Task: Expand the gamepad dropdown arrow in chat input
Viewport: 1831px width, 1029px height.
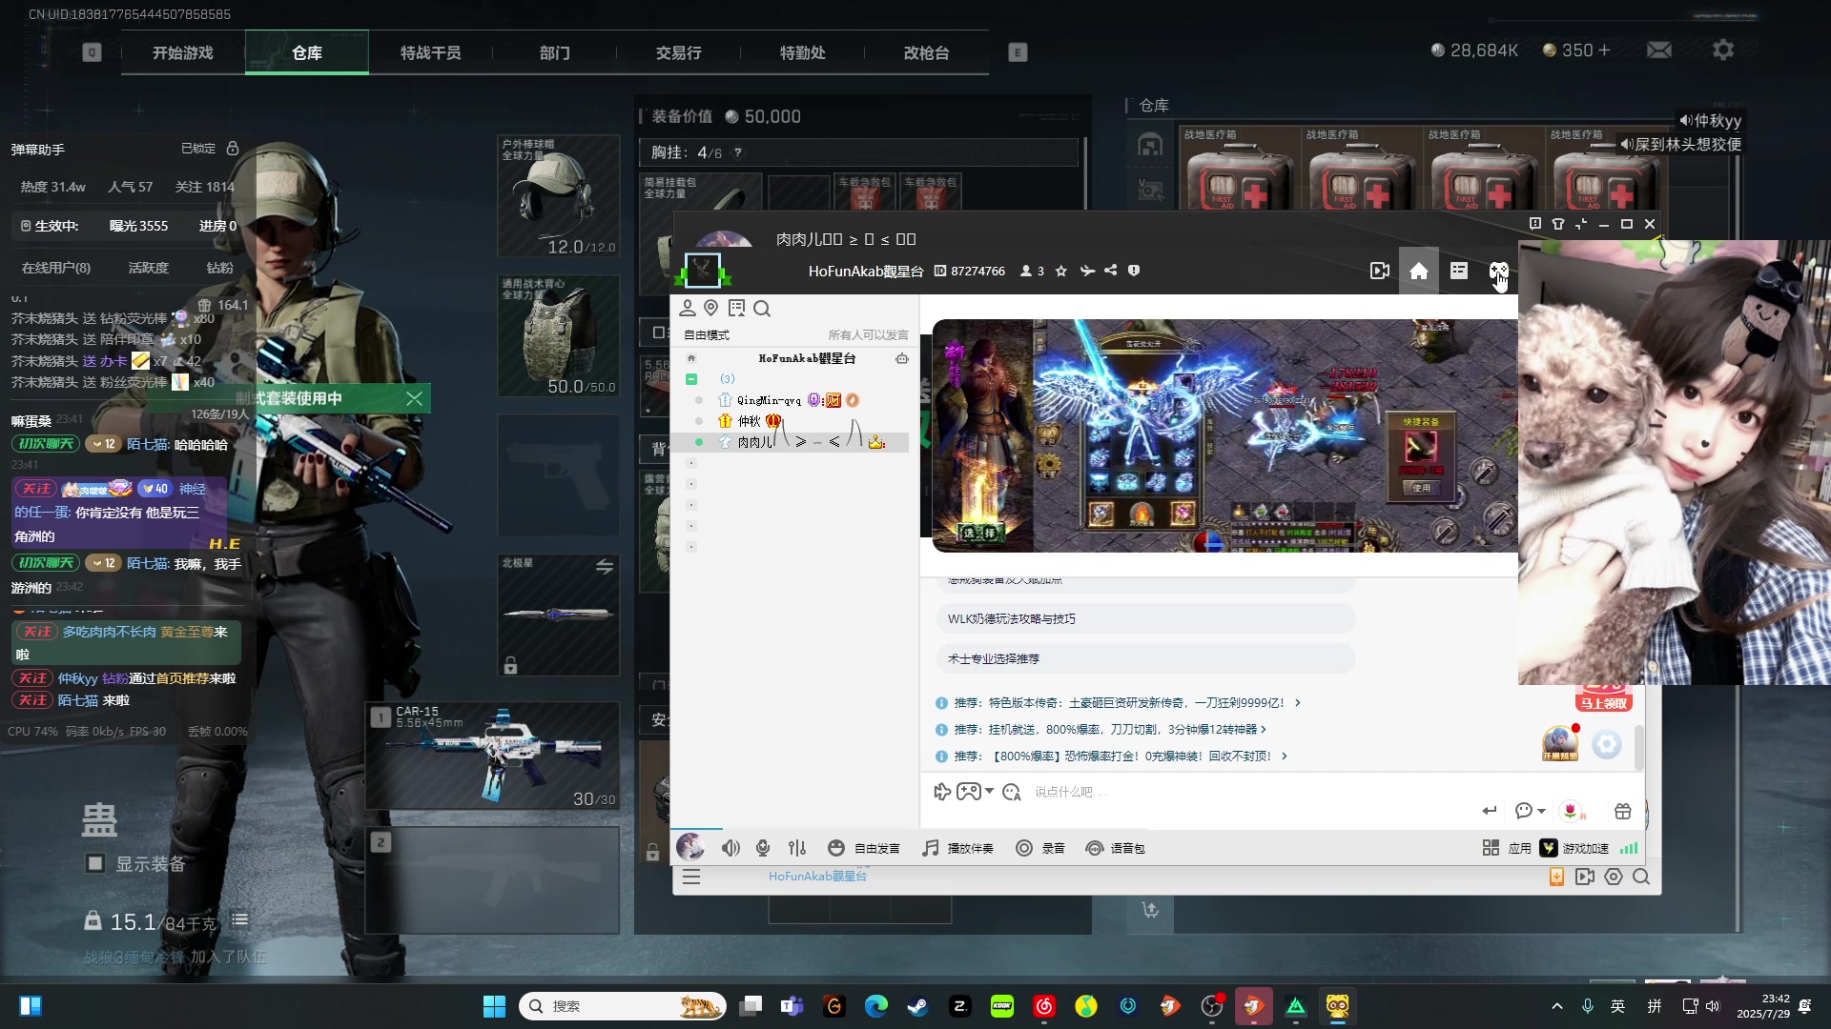Action: tap(990, 792)
